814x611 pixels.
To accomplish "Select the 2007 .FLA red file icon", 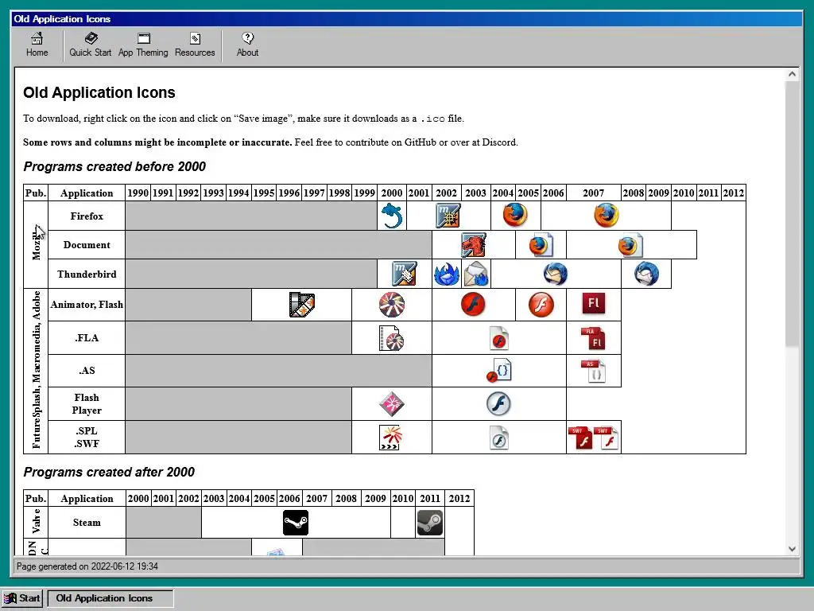I will click(593, 338).
